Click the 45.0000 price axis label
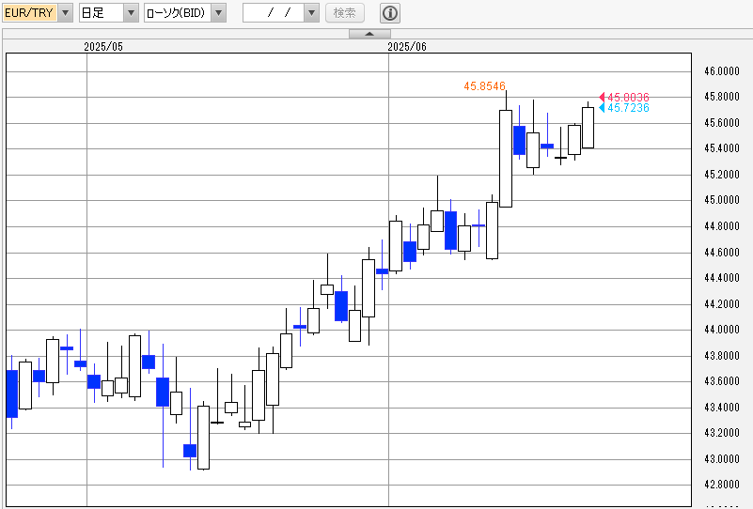The image size is (753, 509). pyautogui.click(x=722, y=200)
